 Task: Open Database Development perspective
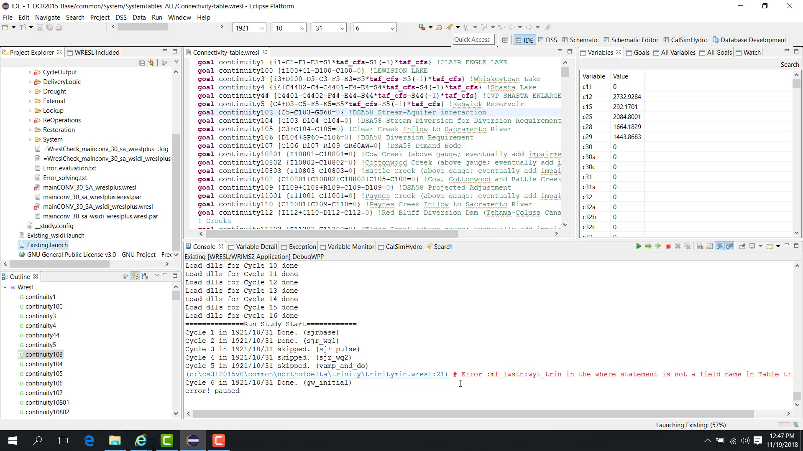pyautogui.click(x=749, y=40)
